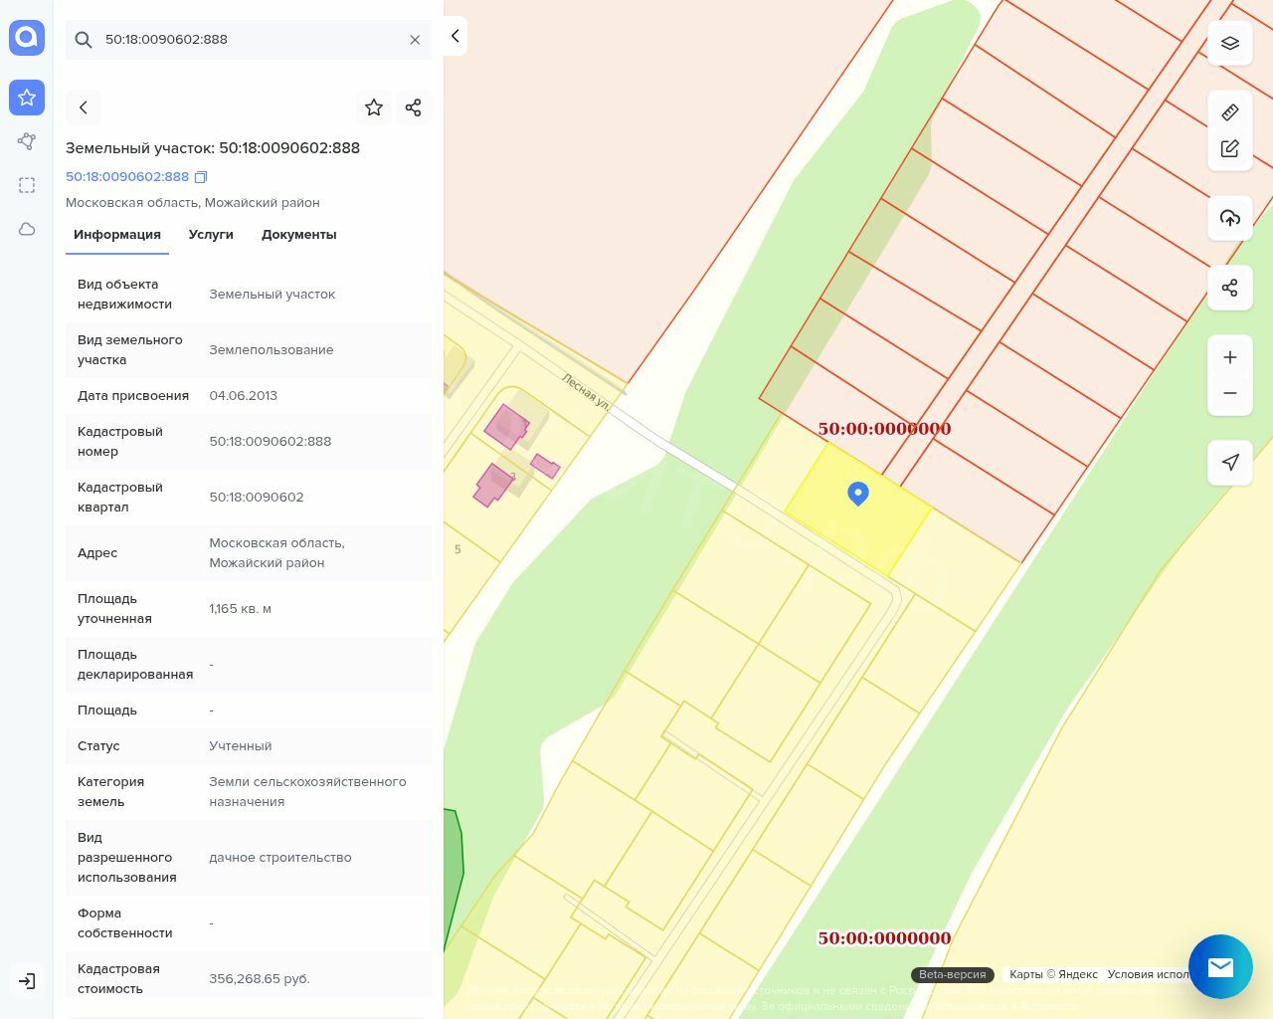Clear the cadastral number search
Image resolution: width=1273 pixels, height=1019 pixels.
pyautogui.click(x=415, y=40)
